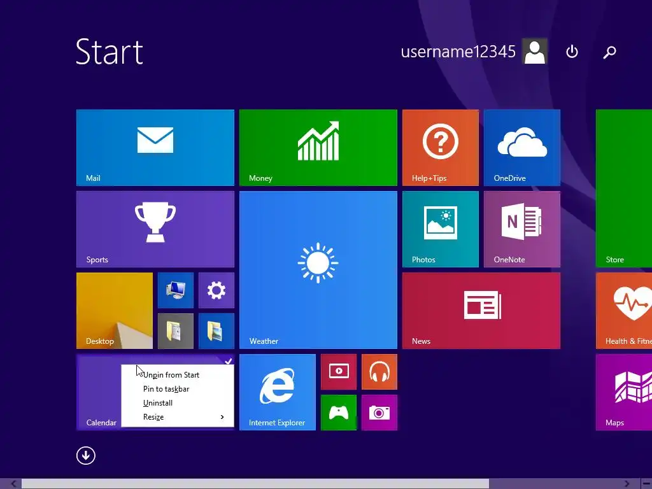Screen dimensions: 652x489
Task: Launch Internet Explorer tile
Action: [x=278, y=392]
